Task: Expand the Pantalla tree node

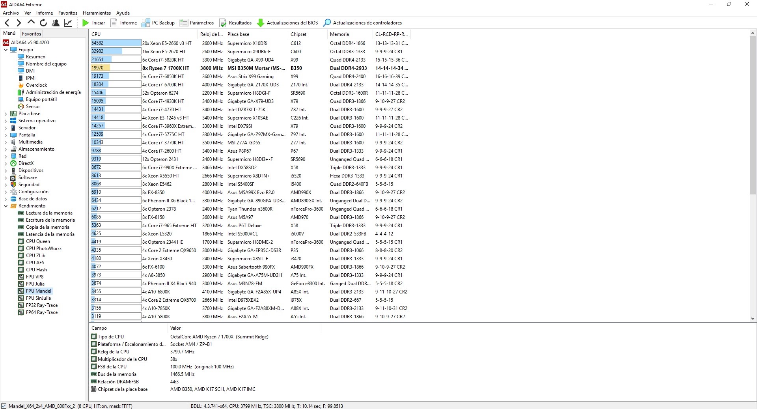Action: (x=6, y=135)
